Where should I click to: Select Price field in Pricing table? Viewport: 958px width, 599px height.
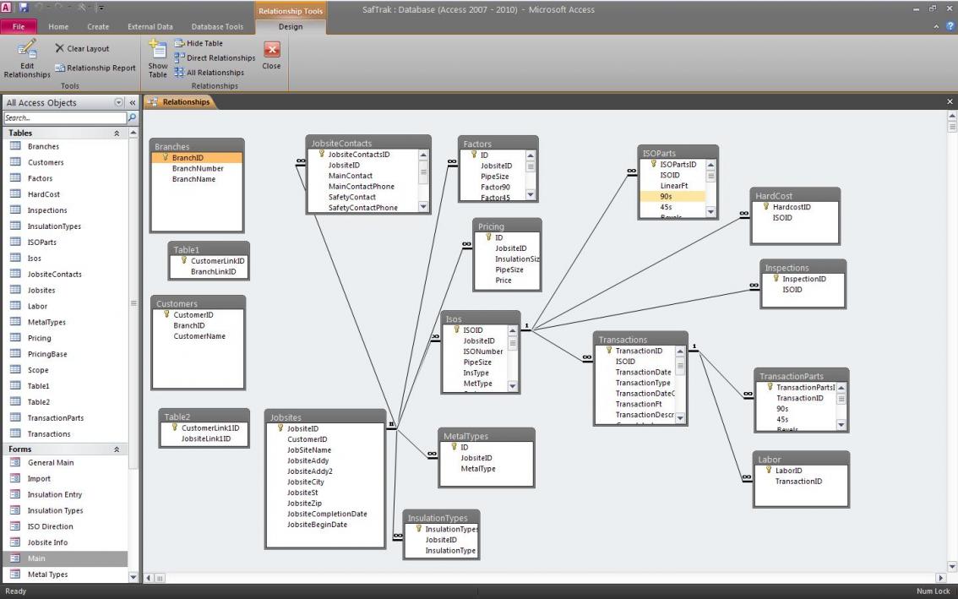point(503,280)
